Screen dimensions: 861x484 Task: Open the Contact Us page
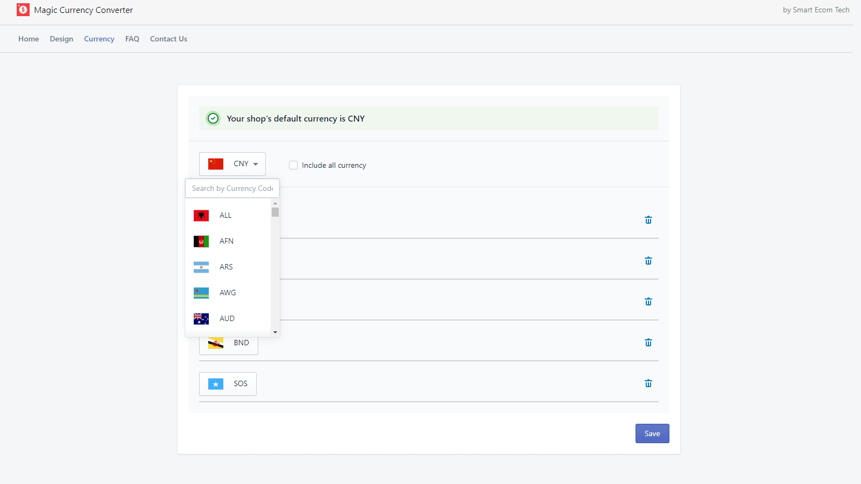coord(168,39)
